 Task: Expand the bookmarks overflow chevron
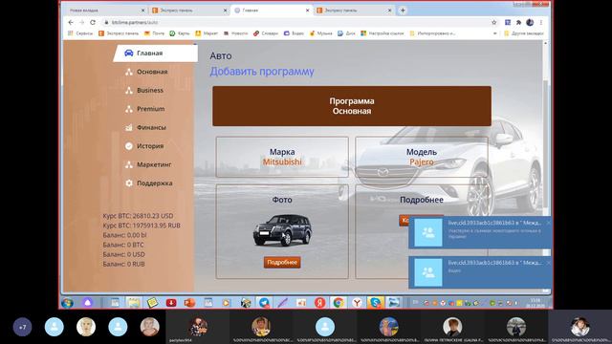[x=495, y=33]
